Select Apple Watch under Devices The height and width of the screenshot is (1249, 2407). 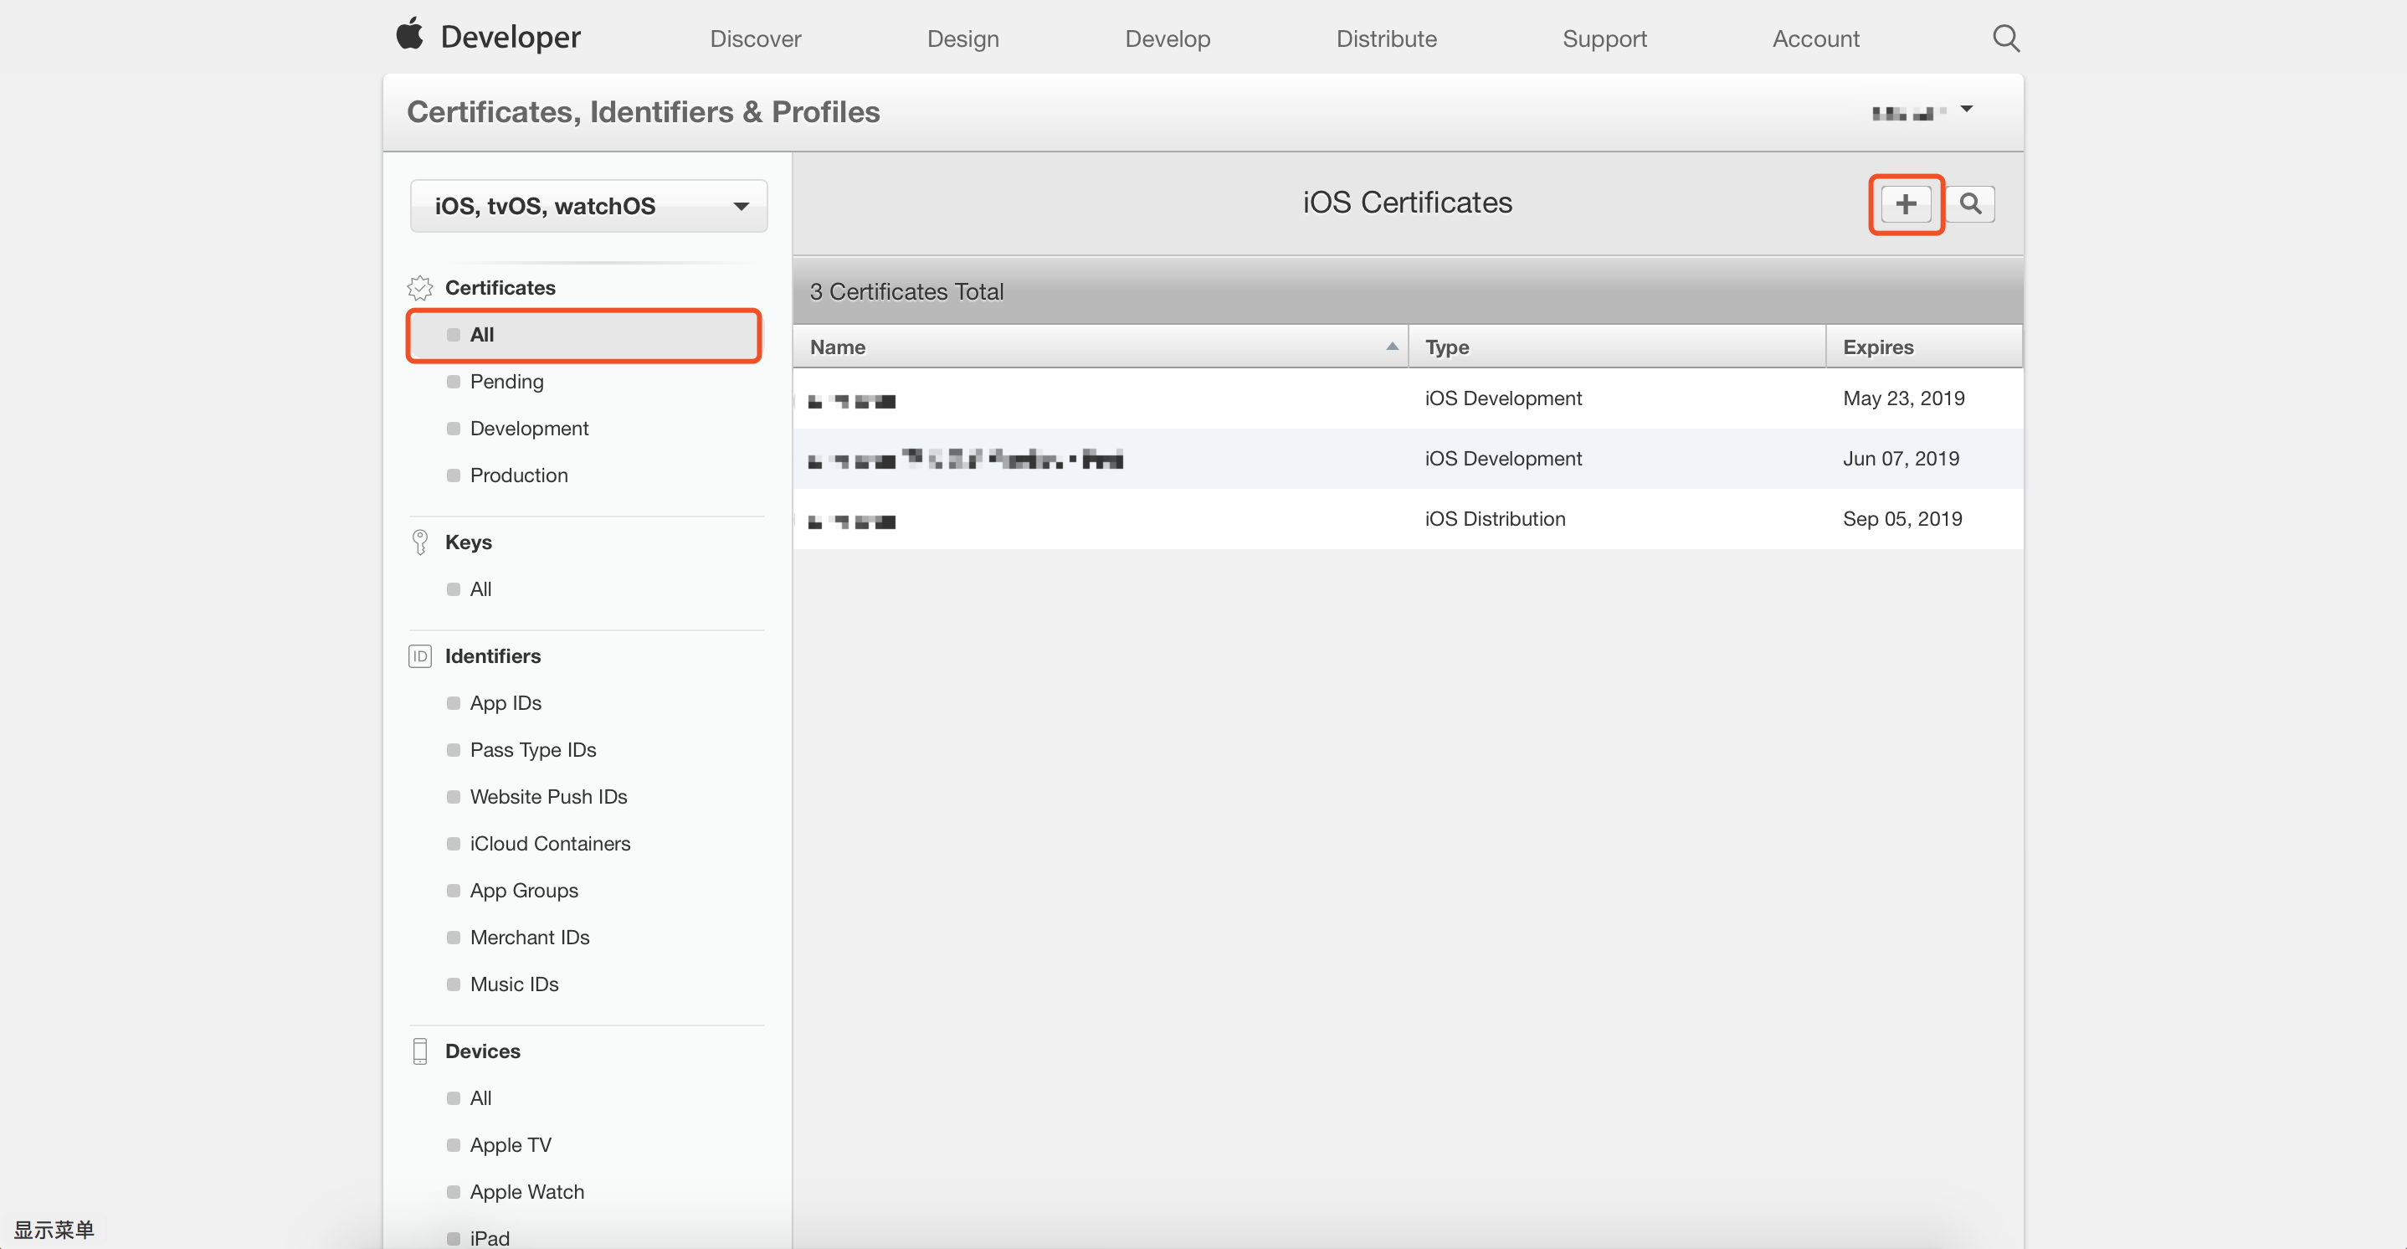point(526,1192)
